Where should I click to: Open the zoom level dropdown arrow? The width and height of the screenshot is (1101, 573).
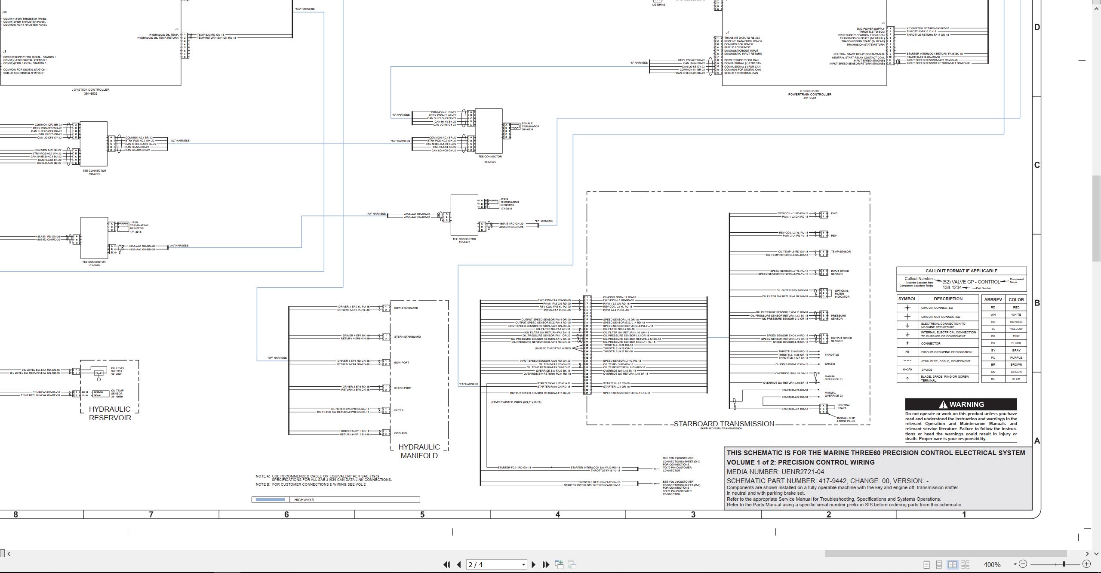coord(1015,564)
